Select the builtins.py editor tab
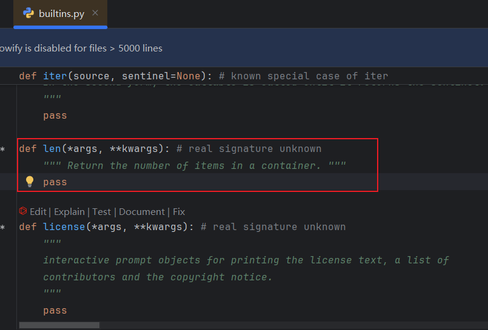The image size is (488, 330). tap(61, 14)
